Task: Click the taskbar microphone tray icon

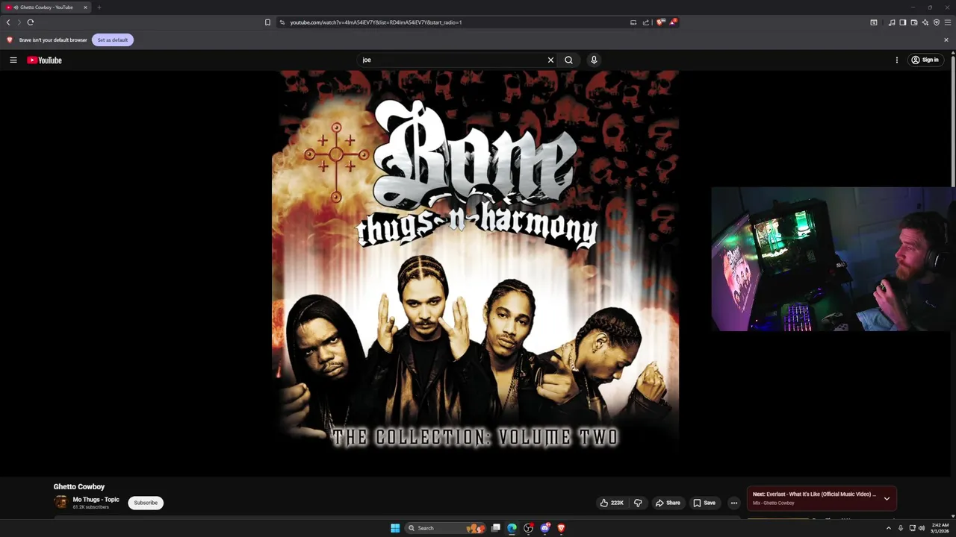Action: [901, 528]
